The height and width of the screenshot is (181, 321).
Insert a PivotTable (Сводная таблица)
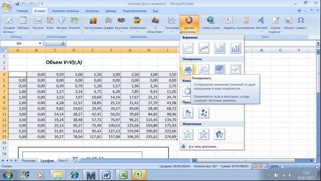tap(9, 25)
